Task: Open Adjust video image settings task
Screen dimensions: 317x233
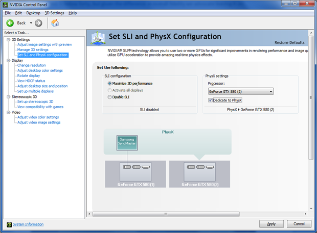Action: (x=39, y=122)
